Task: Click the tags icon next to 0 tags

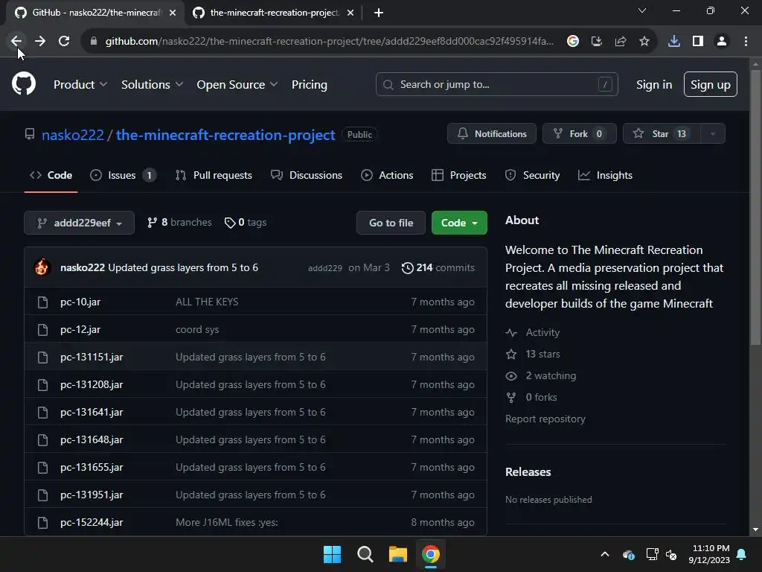Action: pos(230,223)
